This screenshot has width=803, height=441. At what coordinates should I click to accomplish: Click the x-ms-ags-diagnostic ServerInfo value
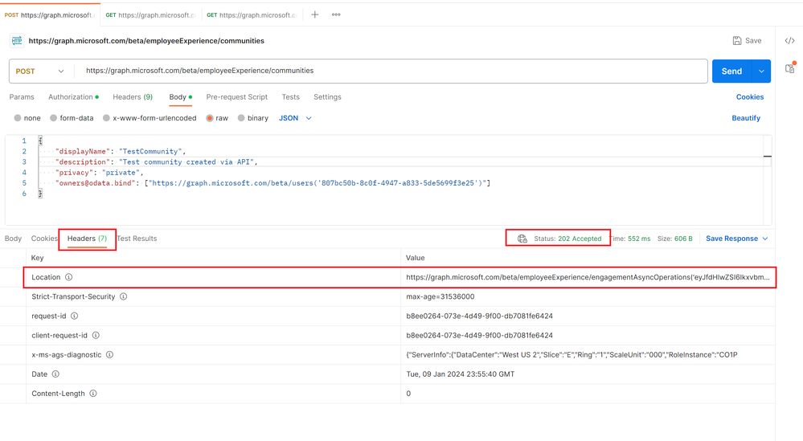(x=572, y=354)
